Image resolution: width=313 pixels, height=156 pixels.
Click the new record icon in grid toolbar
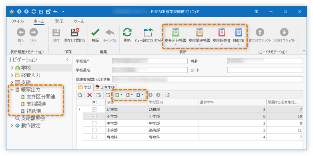[x=80, y=95]
